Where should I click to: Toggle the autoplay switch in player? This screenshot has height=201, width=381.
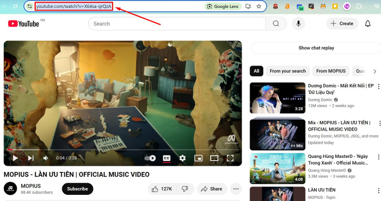pos(150,158)
